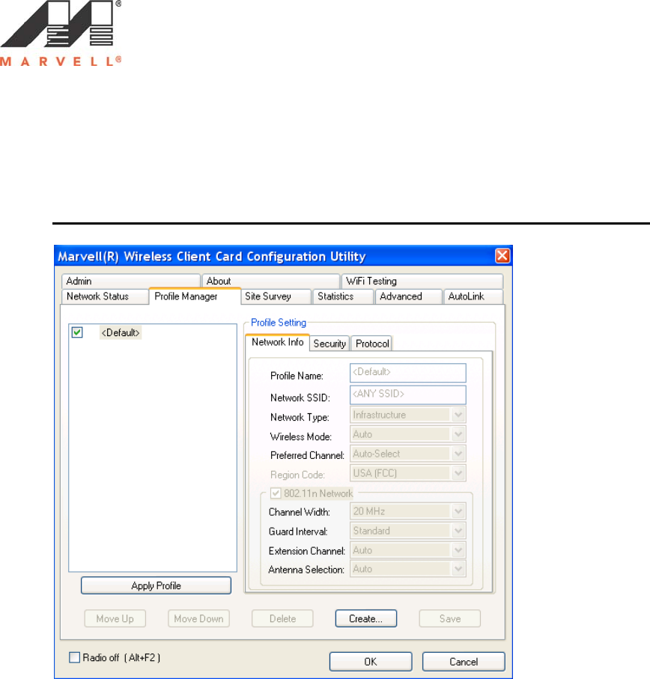Screen dimensions: 650x679
Task: Go to the AutoLink tab
Action: 473,296
